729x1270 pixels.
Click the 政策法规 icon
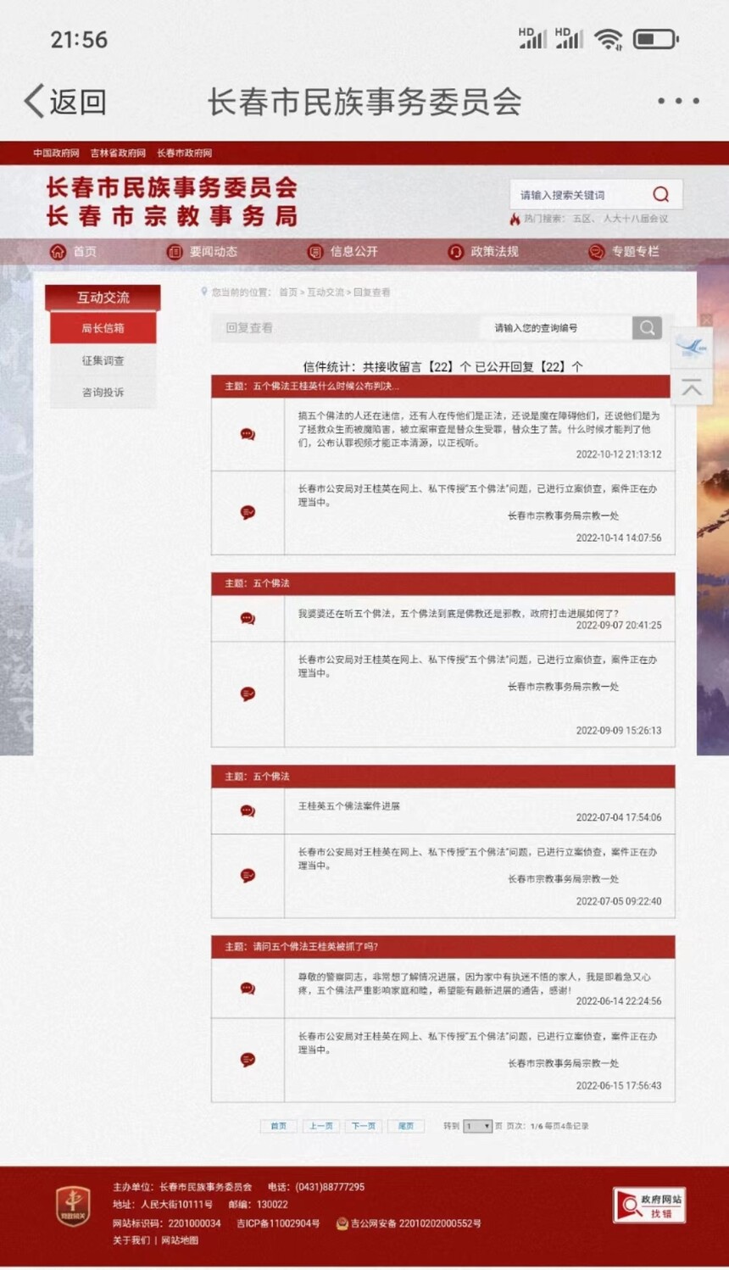[456, 252]
